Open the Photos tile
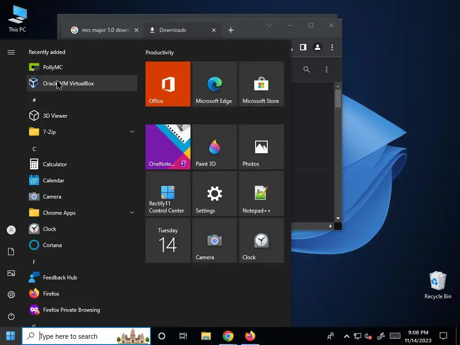Screen dimensions: 460x345 (x=261, y=147)
